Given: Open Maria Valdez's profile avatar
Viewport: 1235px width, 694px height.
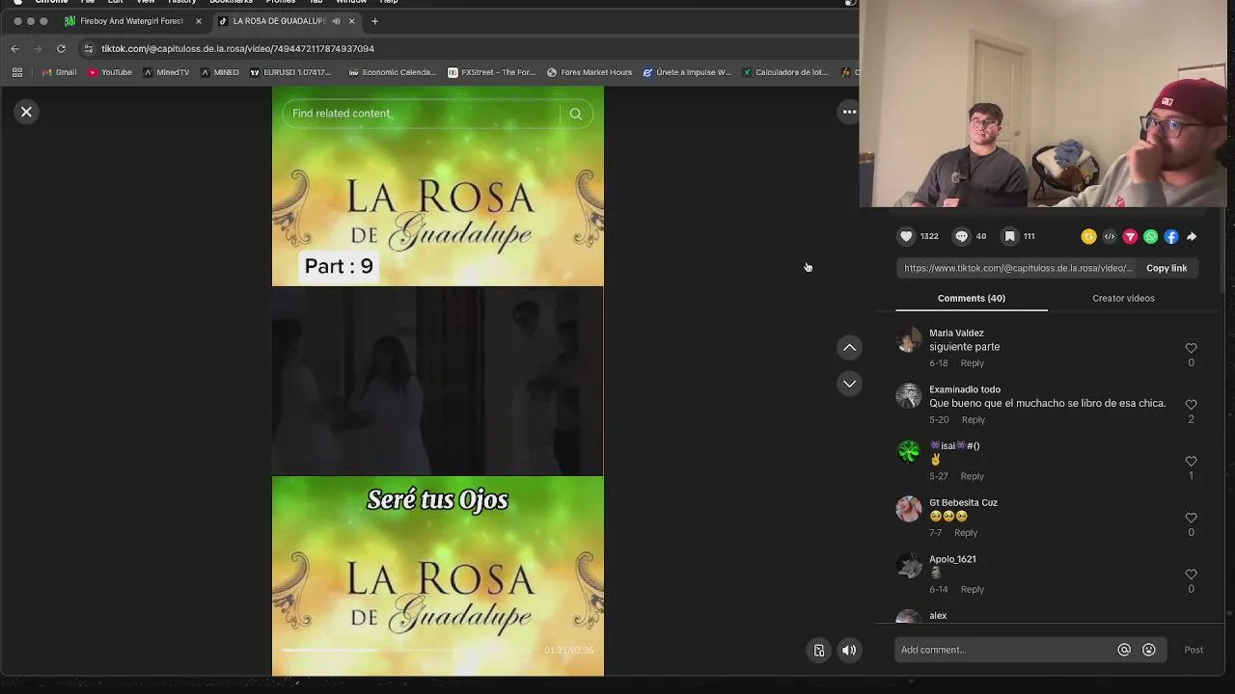Looking at the screenshot, I should [909, 339].
